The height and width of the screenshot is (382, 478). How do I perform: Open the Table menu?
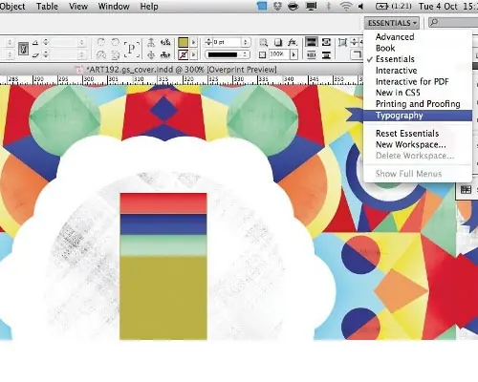pyautogui.click(x=47, y=7)
